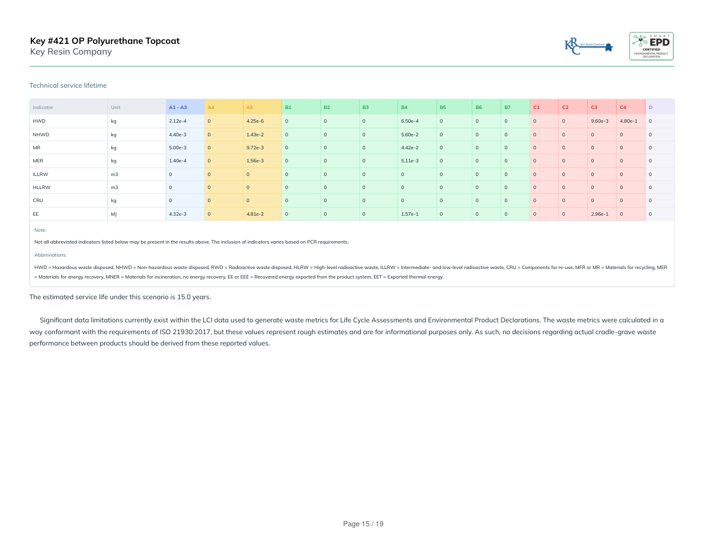The image size is (704, 544).
Task: Click the 'Unit' column header
Action: tap(116, 107)
